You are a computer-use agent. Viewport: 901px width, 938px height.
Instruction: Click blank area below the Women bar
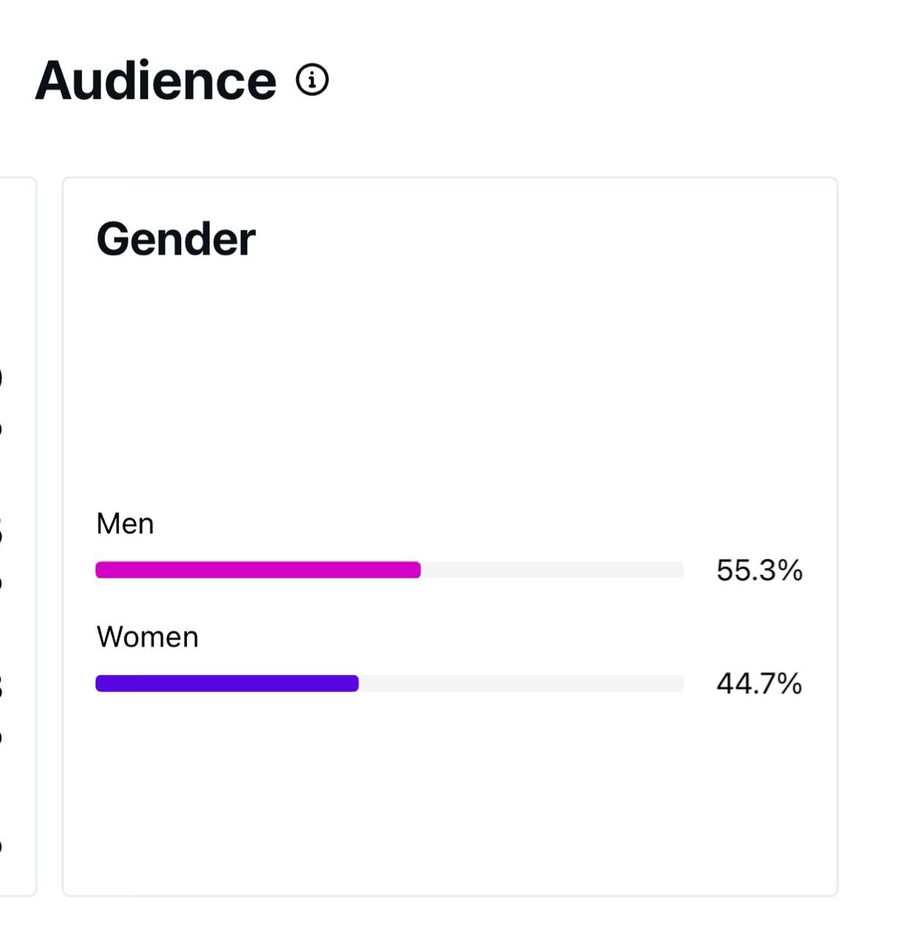click(449, 791)
